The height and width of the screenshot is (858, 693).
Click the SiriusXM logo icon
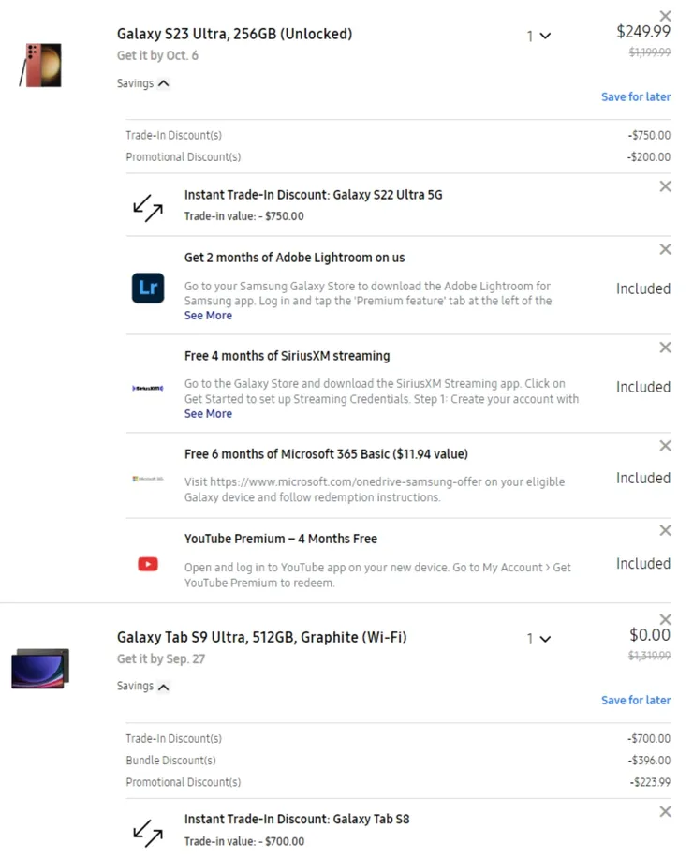148,388
